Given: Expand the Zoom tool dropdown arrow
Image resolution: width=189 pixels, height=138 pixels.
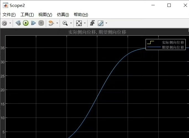Looking at the screenshot, I should 71,23.
